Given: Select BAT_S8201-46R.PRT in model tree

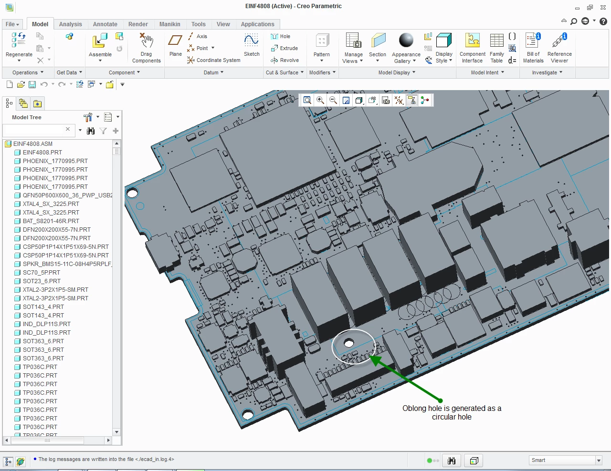Looking at the screenshot, I should click(x=51, y=221).
